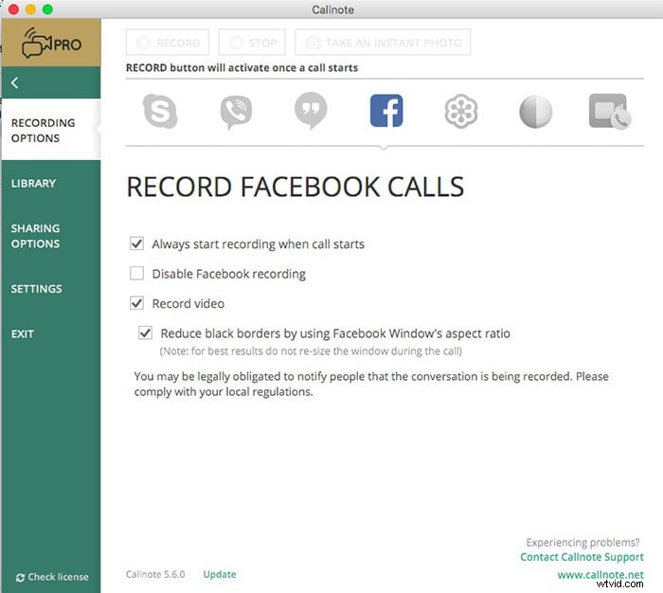Click Callnote 5.6.0 version text
Screen dimensions: 663x593
[155, 574]
